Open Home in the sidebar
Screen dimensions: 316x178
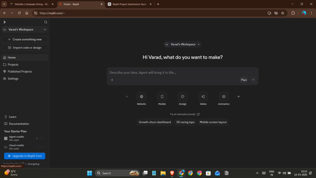[x=25, y=57]
